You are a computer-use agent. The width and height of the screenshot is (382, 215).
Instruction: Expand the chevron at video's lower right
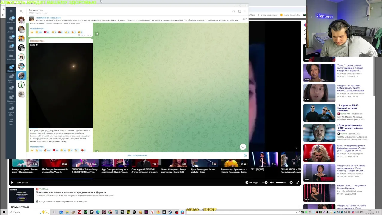296,148
